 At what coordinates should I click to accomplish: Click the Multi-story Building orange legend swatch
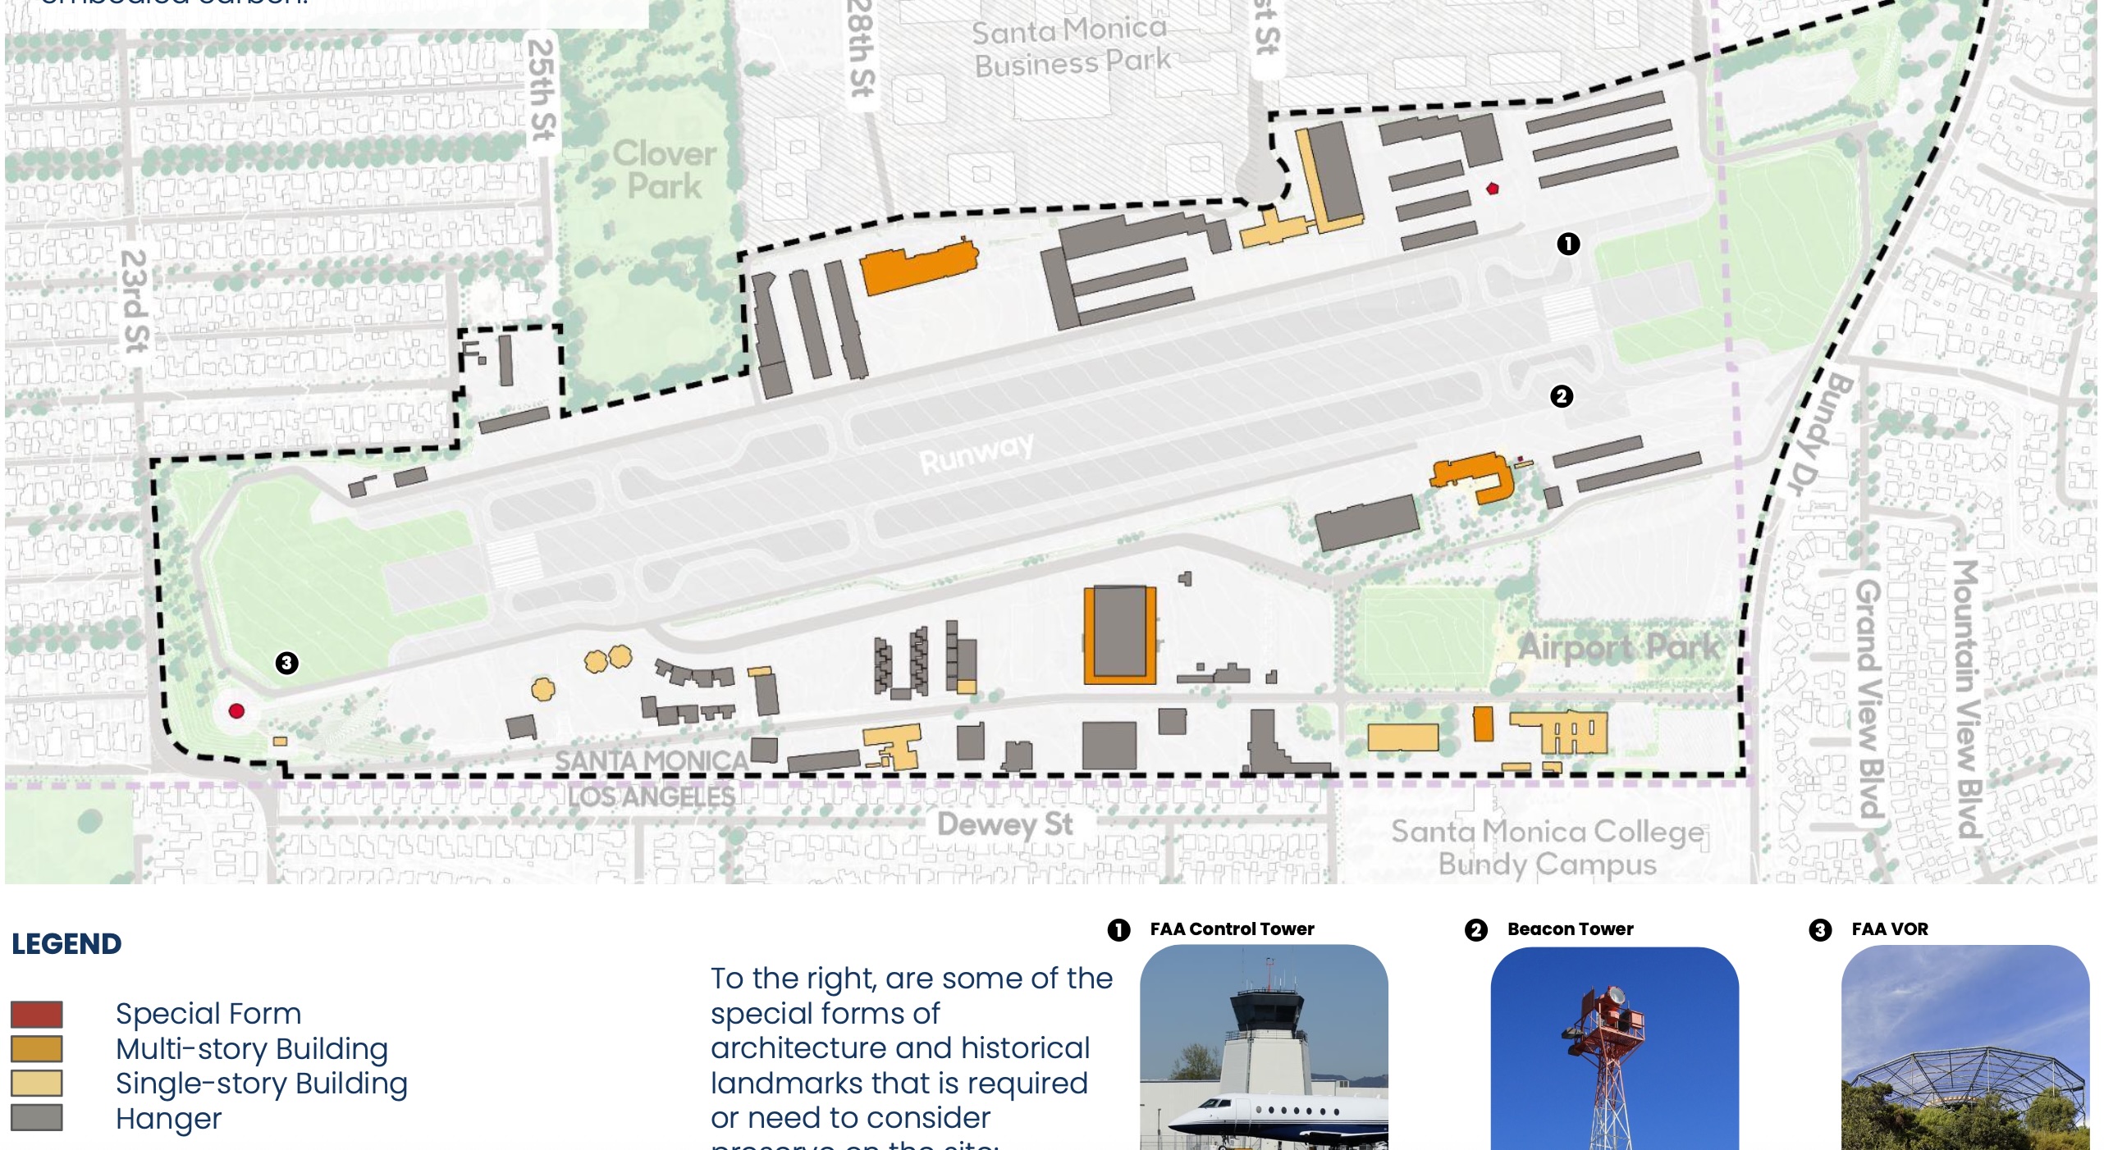point(37,1049)
